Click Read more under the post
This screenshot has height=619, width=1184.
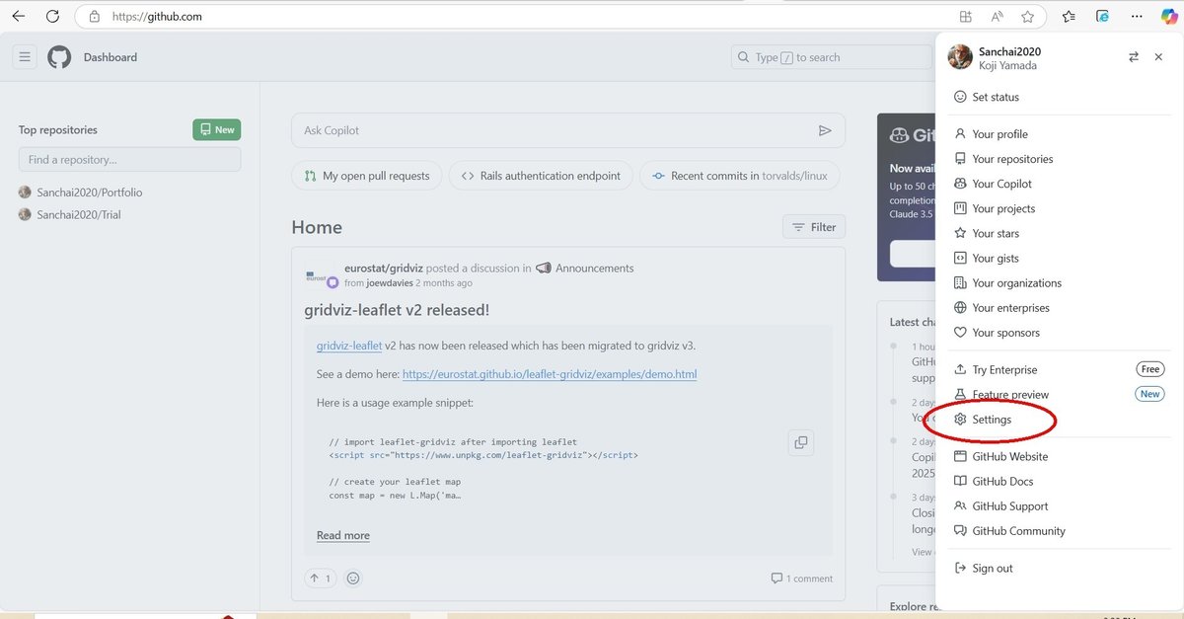343,535
